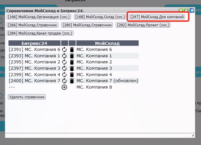201x145 pixels.
Task: Add МС. Компания 8 using plus icon
Action: pyautogui.click(x=64, y=87)
